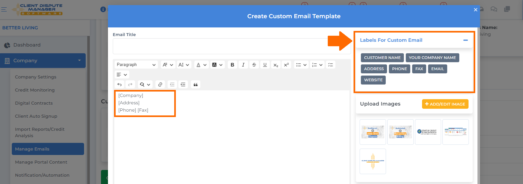Viewport: 523px width, 184px height.
Task: Select the dashboard screenshot image thumbnail
Action: tap(455, 132)
